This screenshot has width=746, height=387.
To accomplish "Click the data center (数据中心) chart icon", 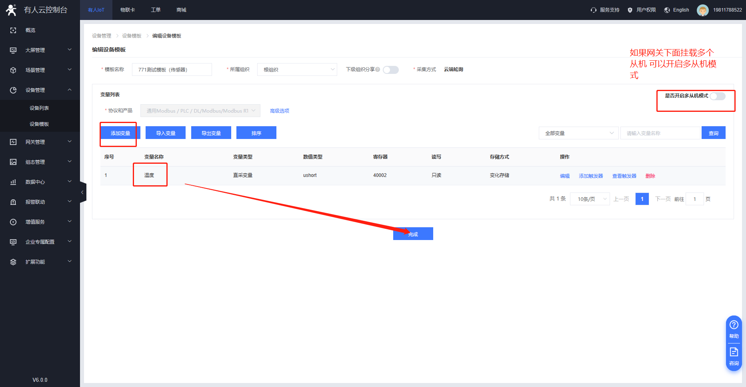I will (x=13, y=182).
